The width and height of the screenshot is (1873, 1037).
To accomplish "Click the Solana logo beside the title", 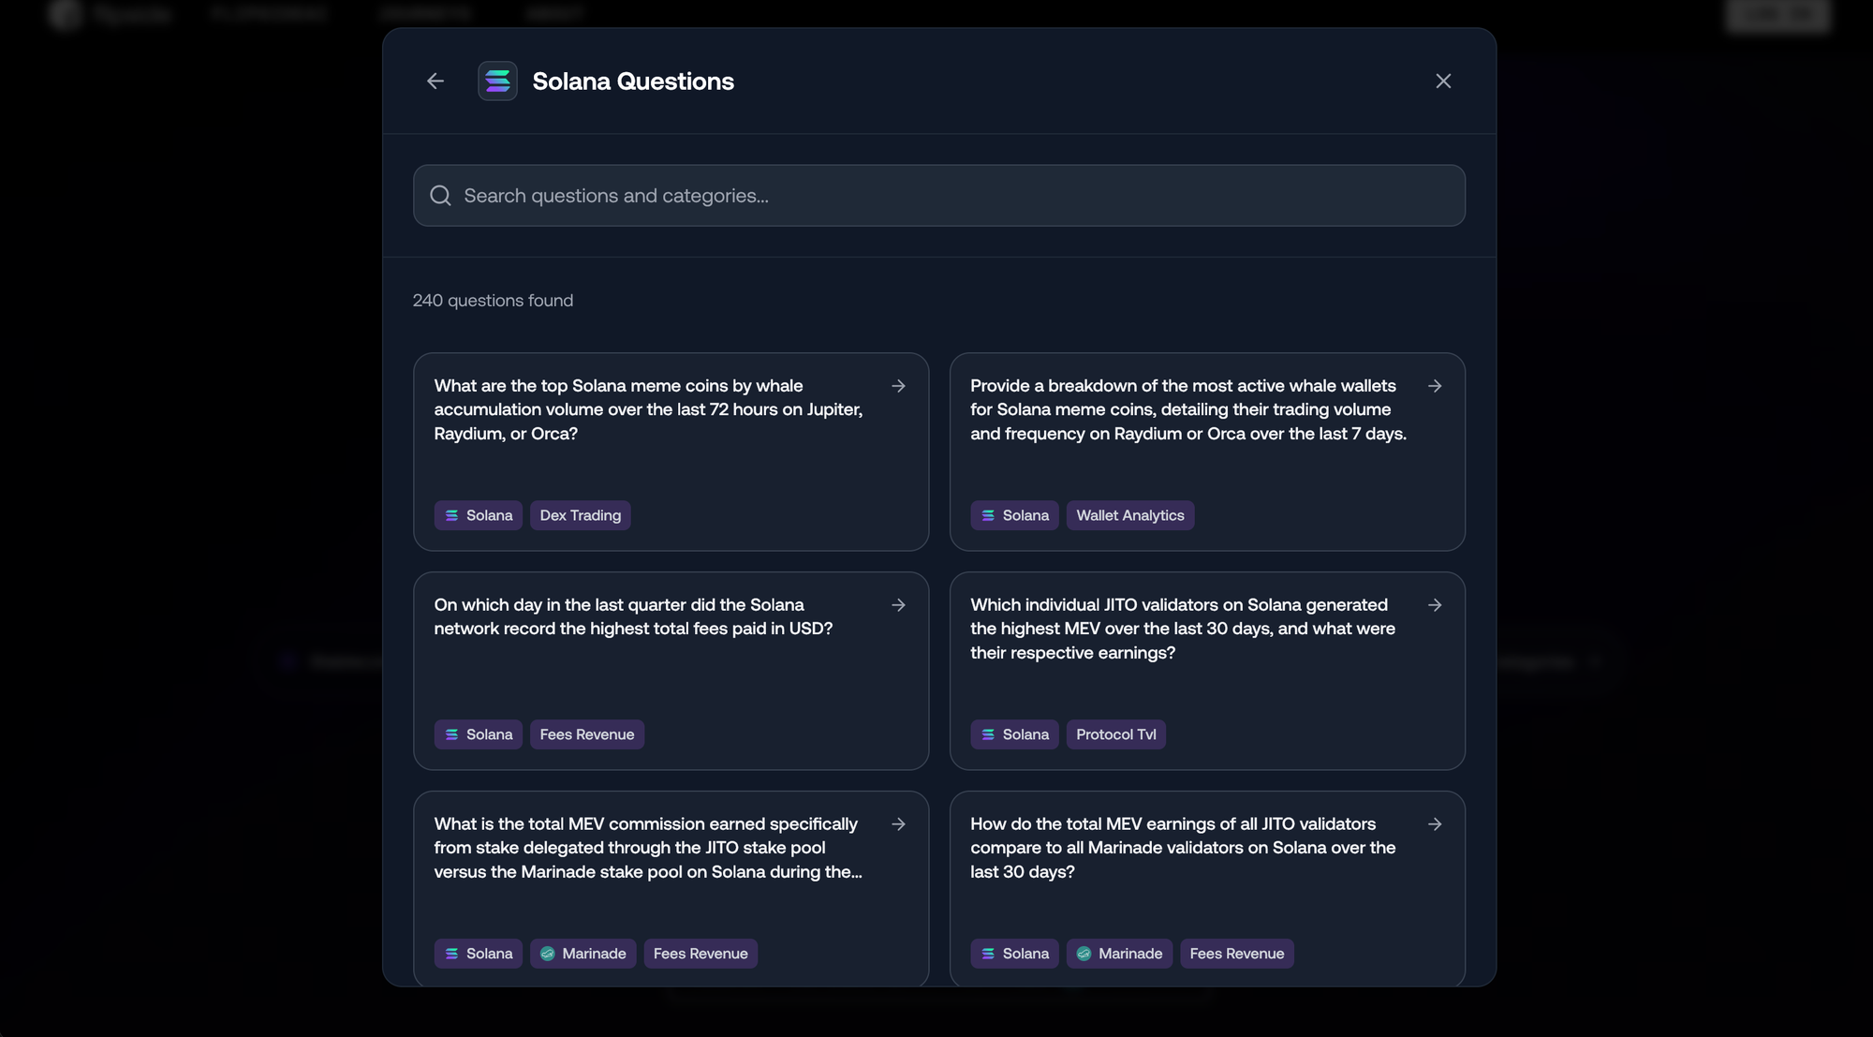I will coord(497,81).
